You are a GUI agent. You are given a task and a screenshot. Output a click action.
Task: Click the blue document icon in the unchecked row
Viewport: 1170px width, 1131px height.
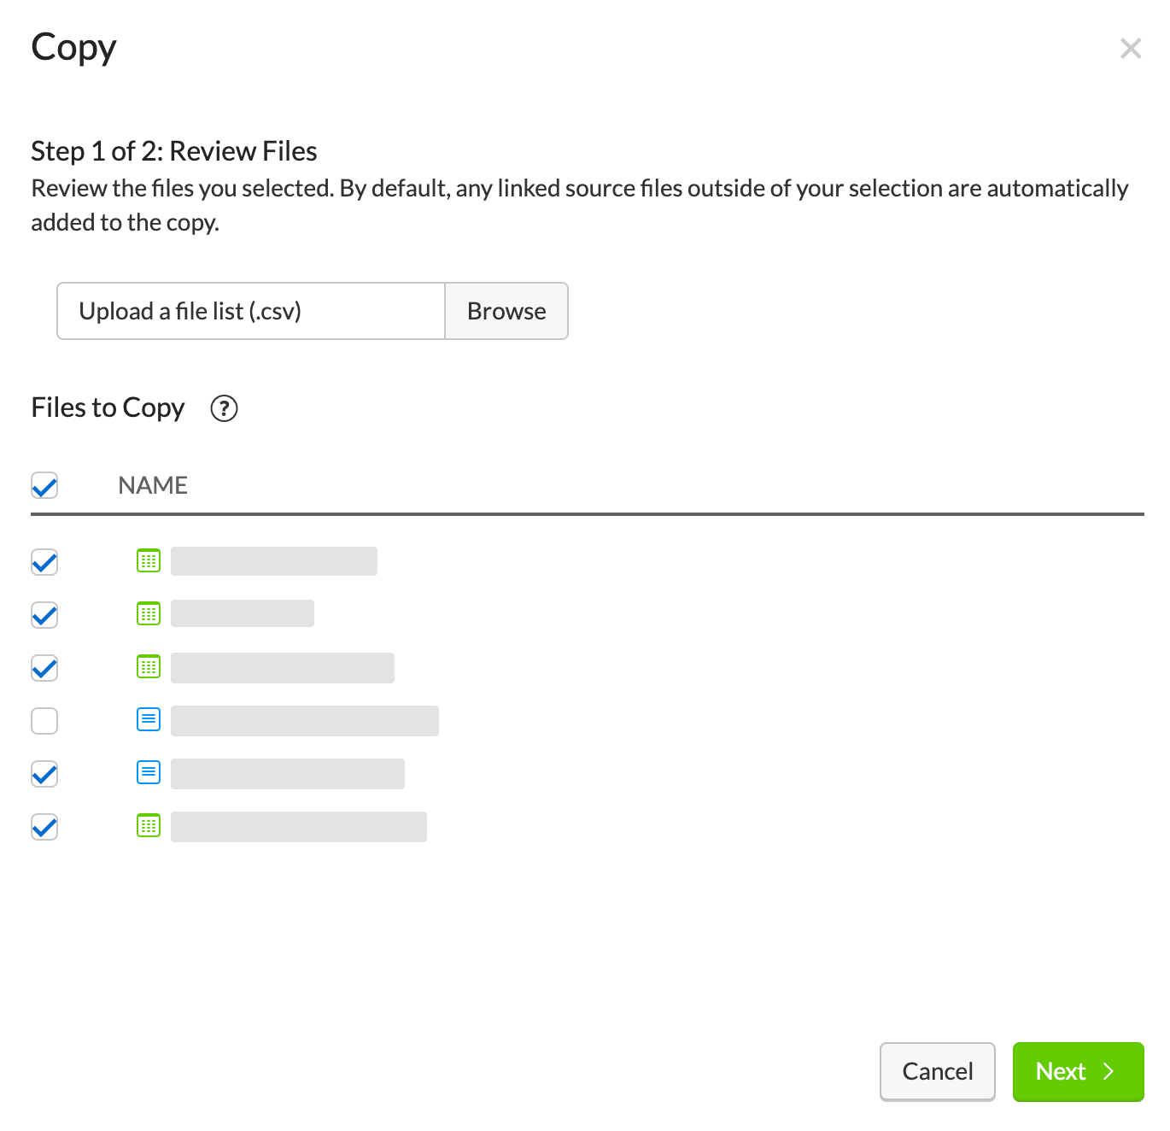tap(149, 720)
